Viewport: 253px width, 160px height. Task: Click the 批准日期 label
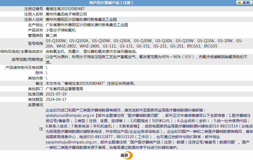tap(36, 94)
